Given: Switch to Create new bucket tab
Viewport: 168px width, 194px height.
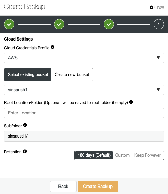Looking at the screenshot, I should (x=72, y=75).
